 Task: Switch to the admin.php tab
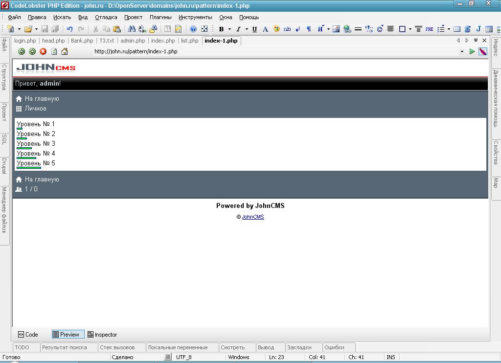pyautogui.click(x=133, y=41)
